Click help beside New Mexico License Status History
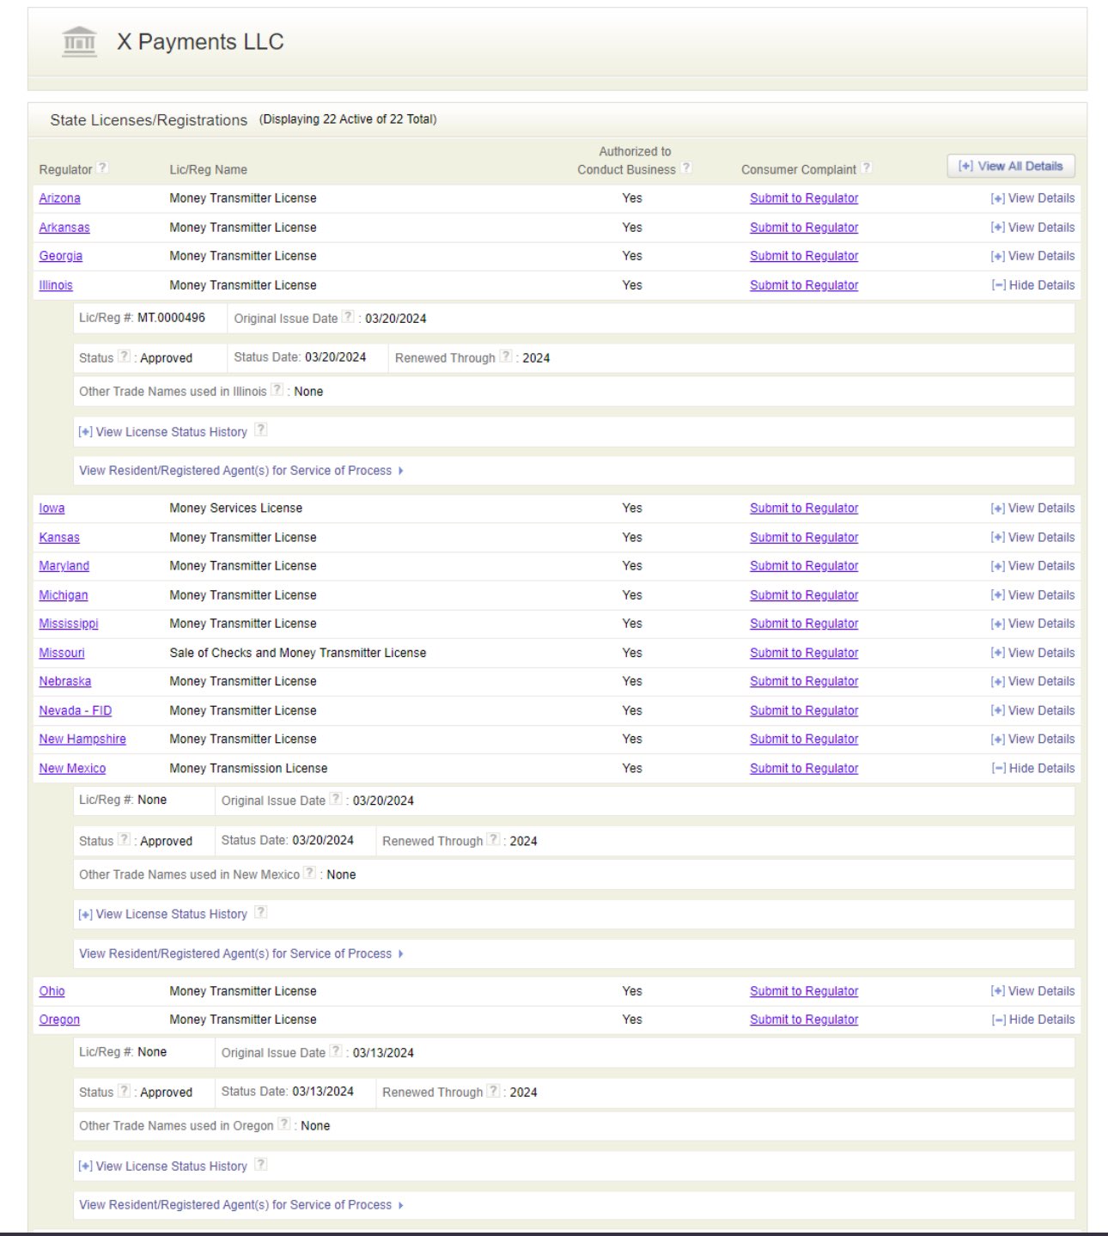Screen dimensions: 1108x1236 point(260,912)
